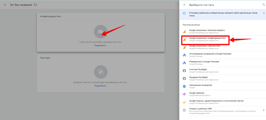
Task: Click the GA4 event analytics icon
Action: [184, 47]
